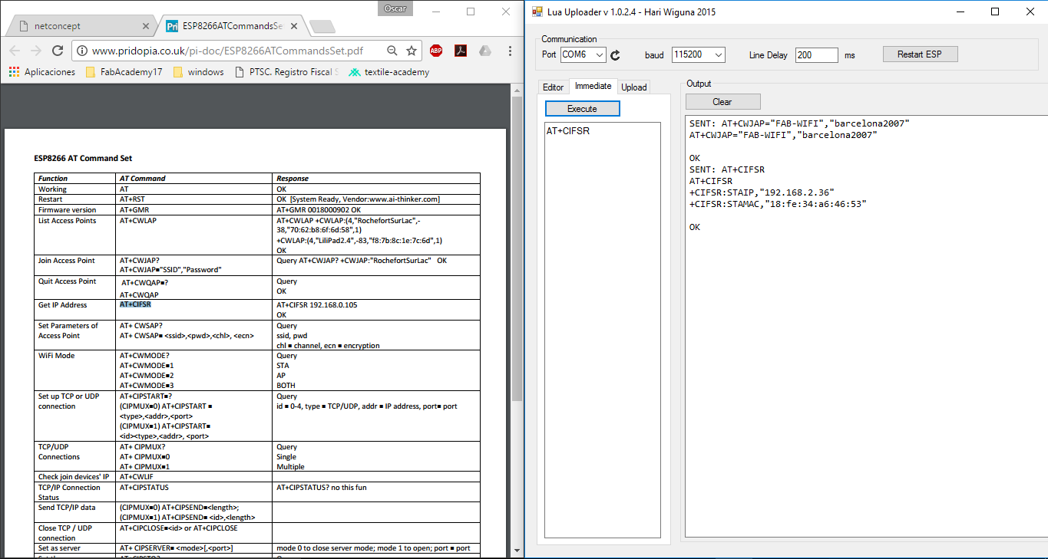Click 'AT+CWLIF' command in PDF
This screenshot has width=1048, height=559.
(x=138, y=477)
